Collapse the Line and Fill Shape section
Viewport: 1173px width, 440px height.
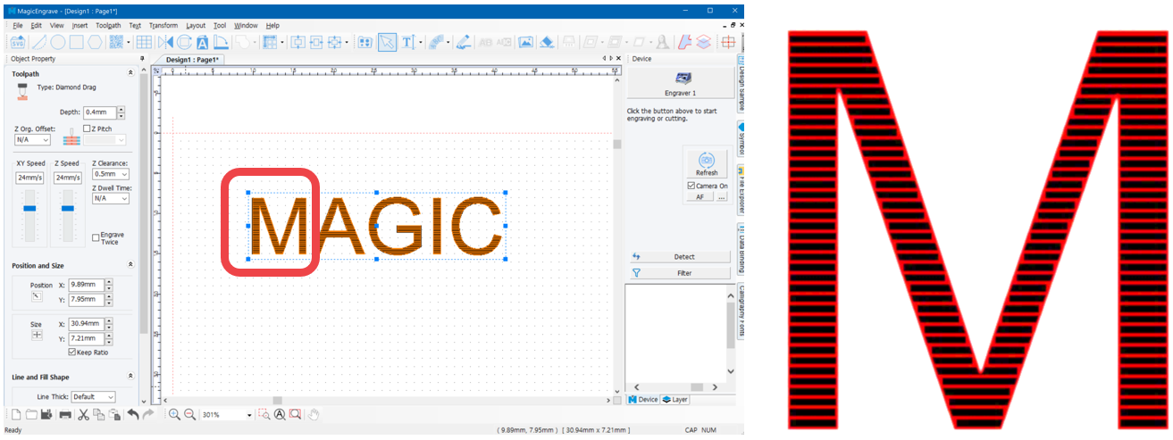coord(131,377)
